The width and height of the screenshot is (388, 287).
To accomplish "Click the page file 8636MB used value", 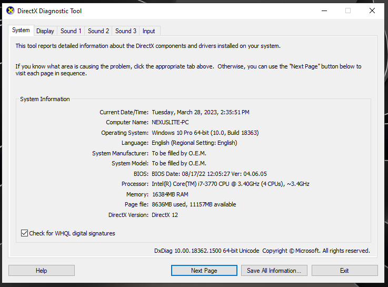I will 194,204.
